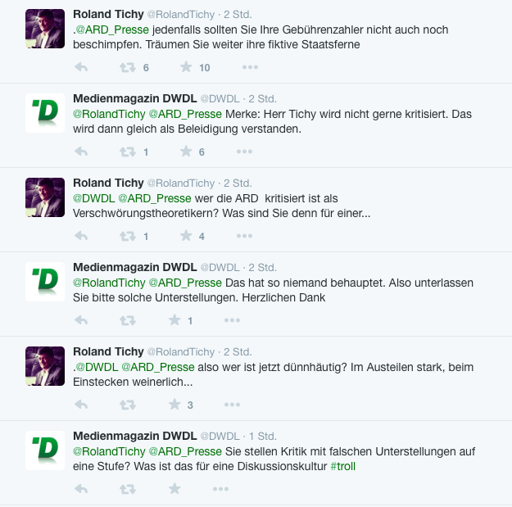This screenshot has height=507, width=512.
Task: Retweet the tweet with 6 retweets
Action: click(x=128, y=67)
